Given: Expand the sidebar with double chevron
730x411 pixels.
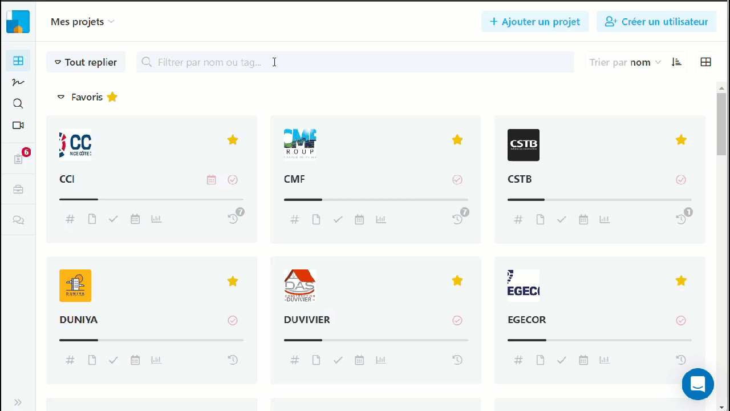Looking at the screenshot, I should click(x=18, y=402).
